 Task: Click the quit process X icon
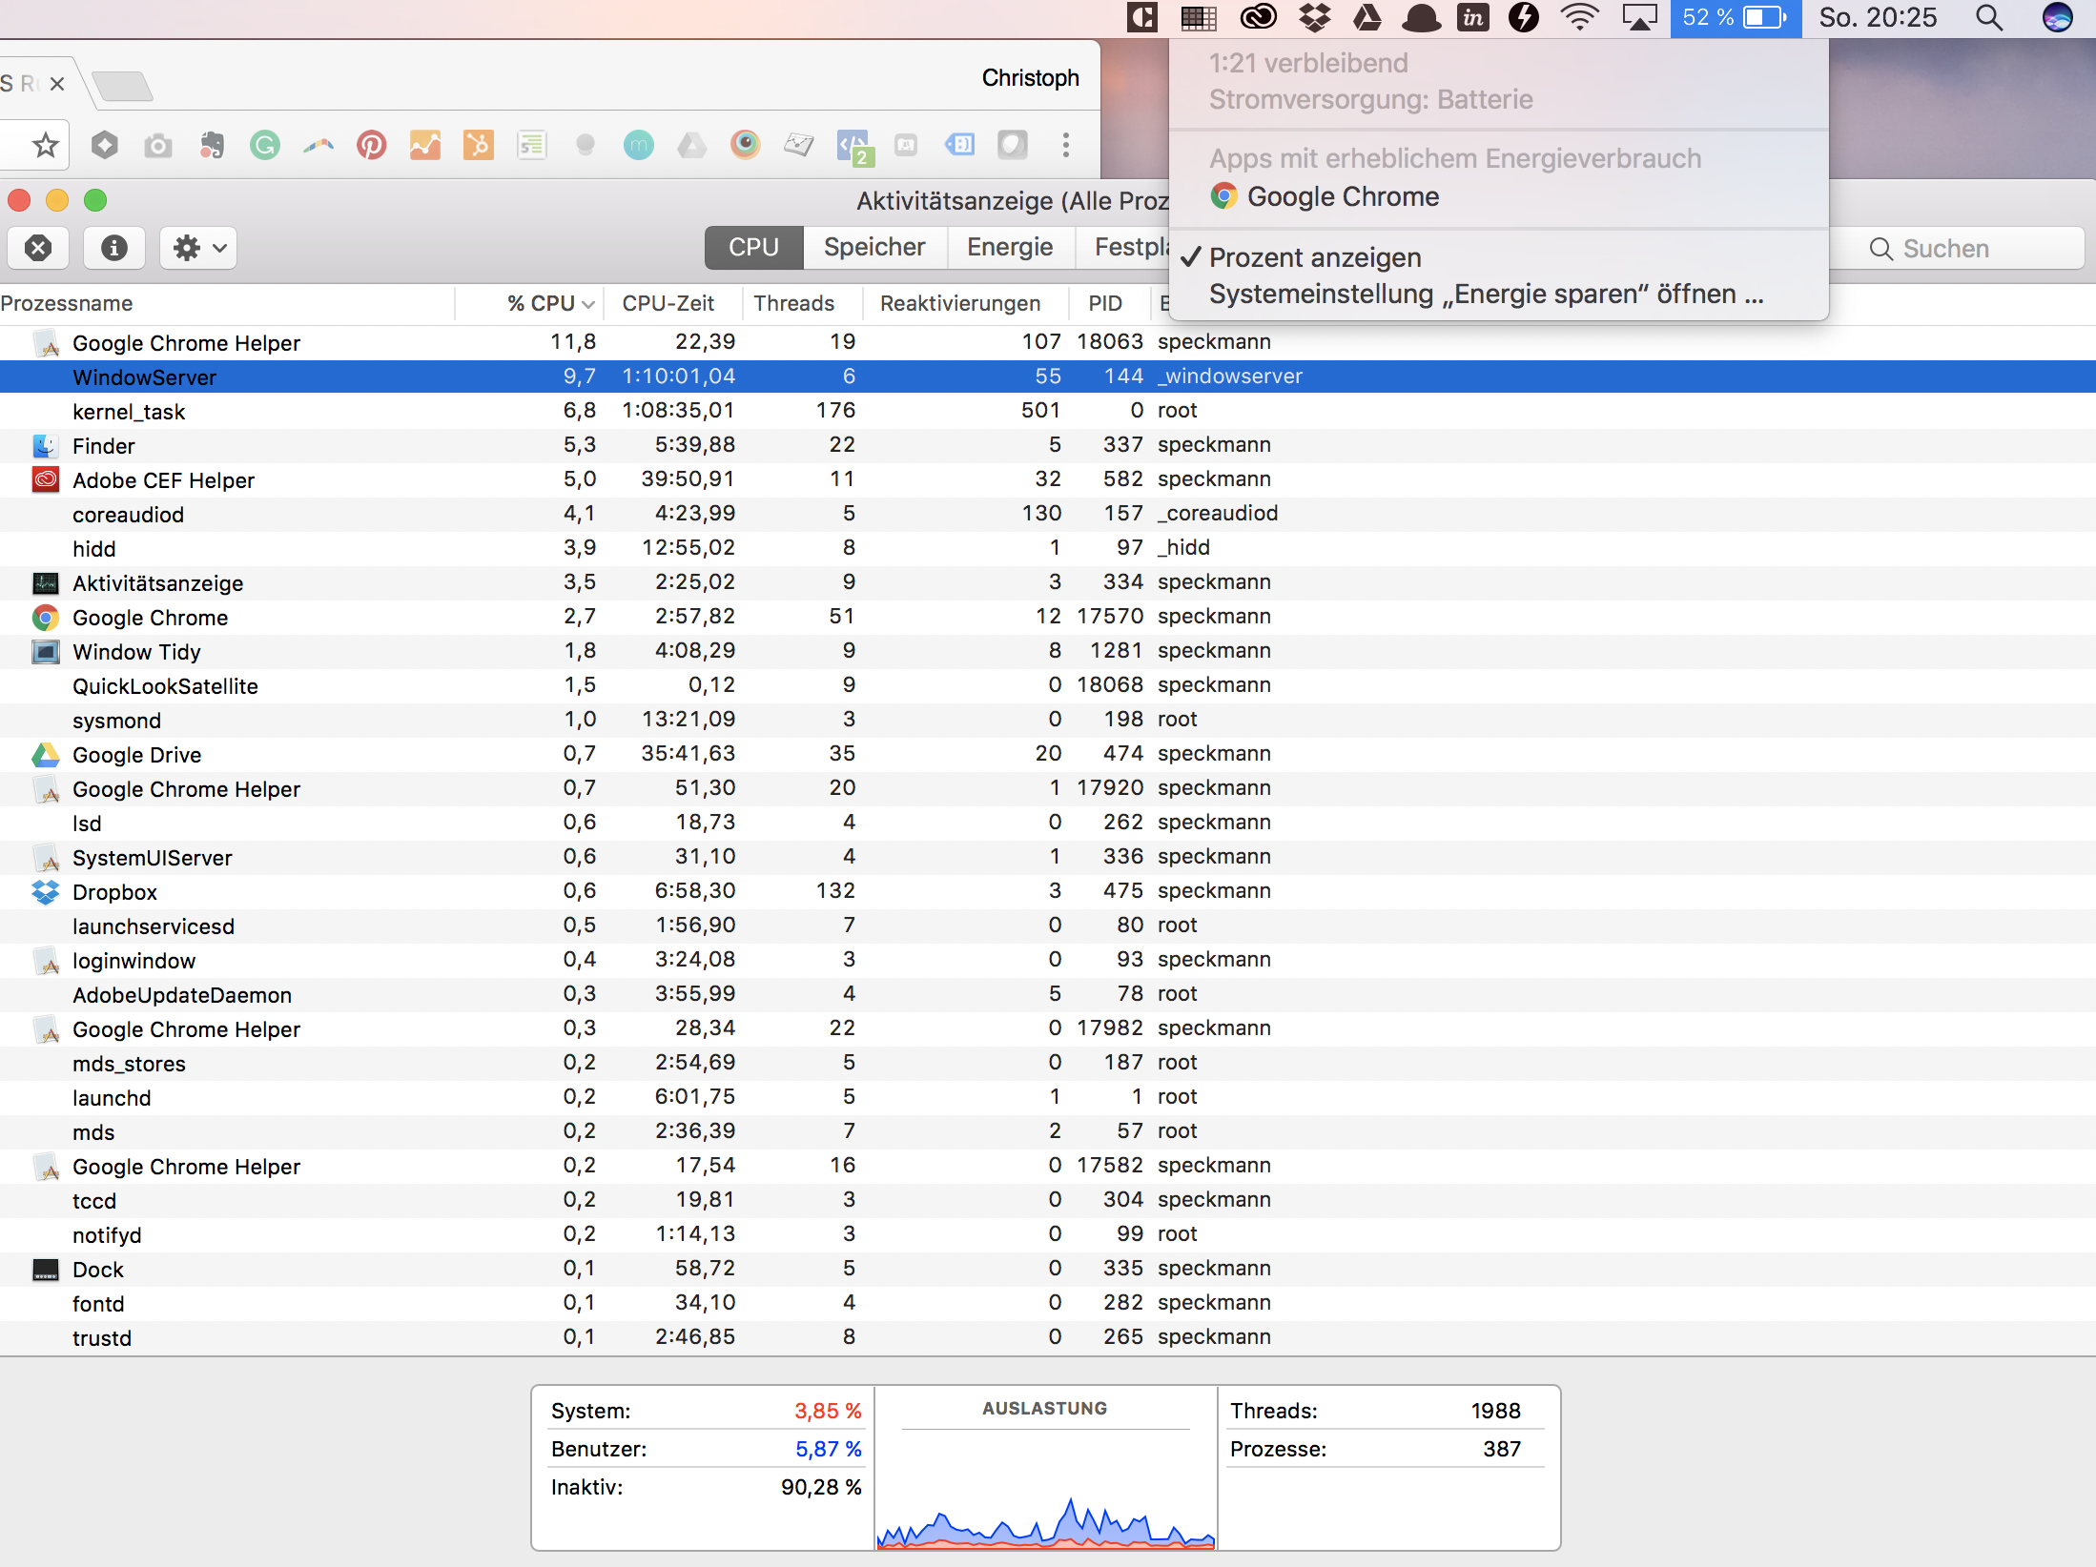click(38, 248)
